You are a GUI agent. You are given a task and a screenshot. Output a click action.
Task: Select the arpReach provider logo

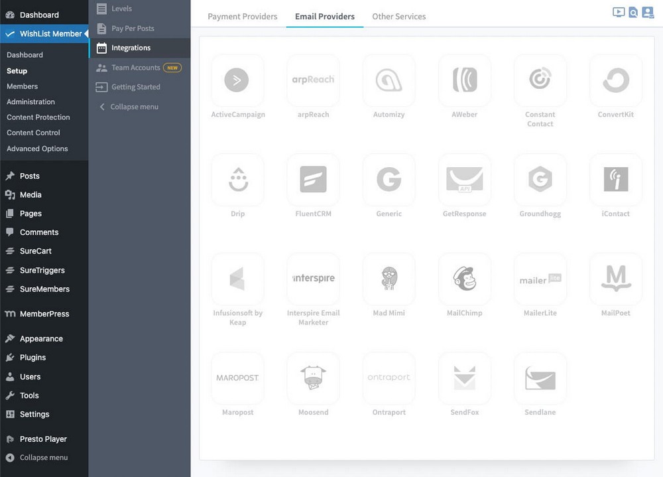pos(313,80)
